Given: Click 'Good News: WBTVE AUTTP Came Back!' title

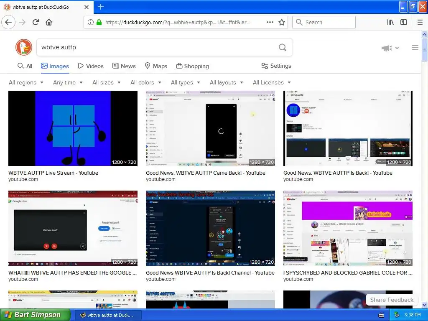Looking at the screenshot, I should 206,173.
